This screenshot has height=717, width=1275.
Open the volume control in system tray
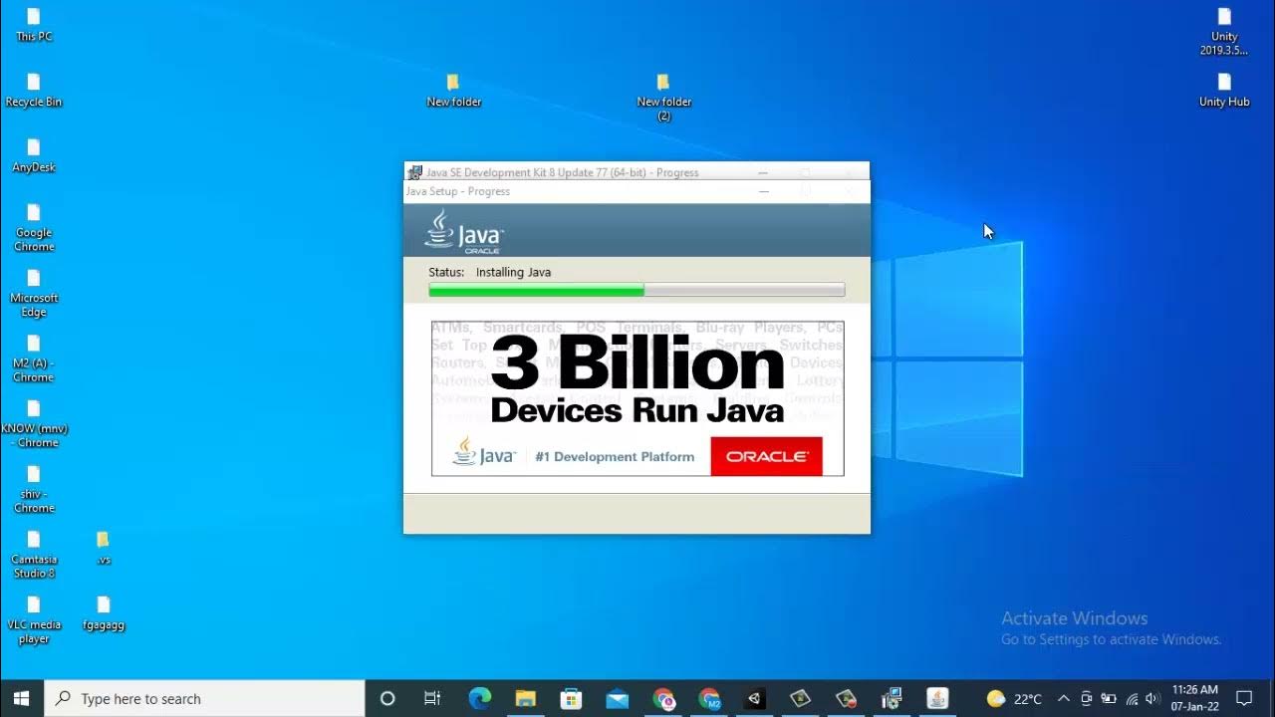point(1153,698)
